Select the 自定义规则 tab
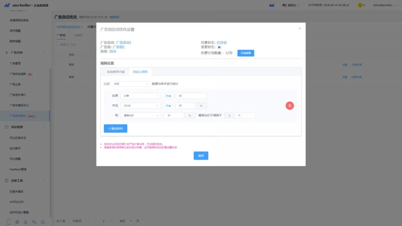 (140, 72)
